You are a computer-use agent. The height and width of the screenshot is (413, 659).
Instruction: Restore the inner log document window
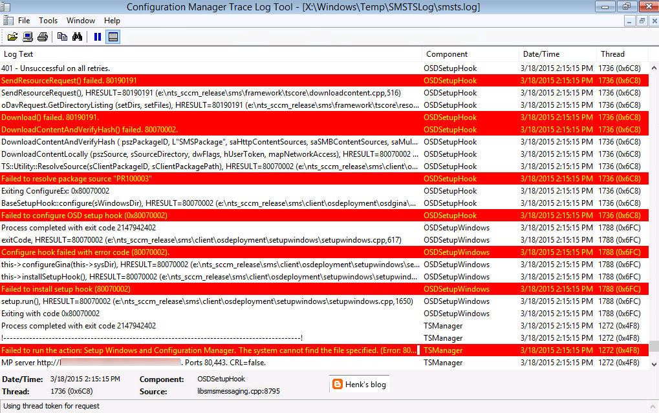point(642,21)
